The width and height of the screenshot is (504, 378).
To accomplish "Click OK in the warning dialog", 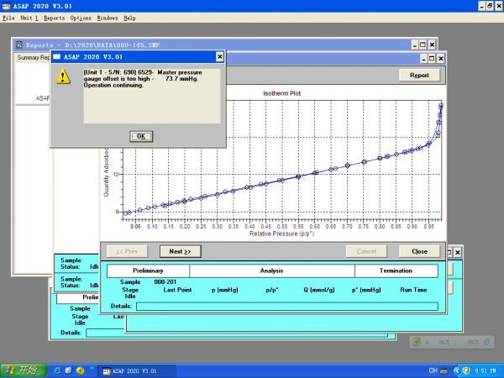I will click(141, 136).
